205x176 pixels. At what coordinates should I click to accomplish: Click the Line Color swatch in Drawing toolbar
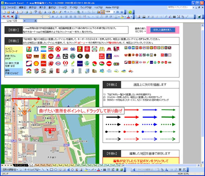(x=92, y=170)
